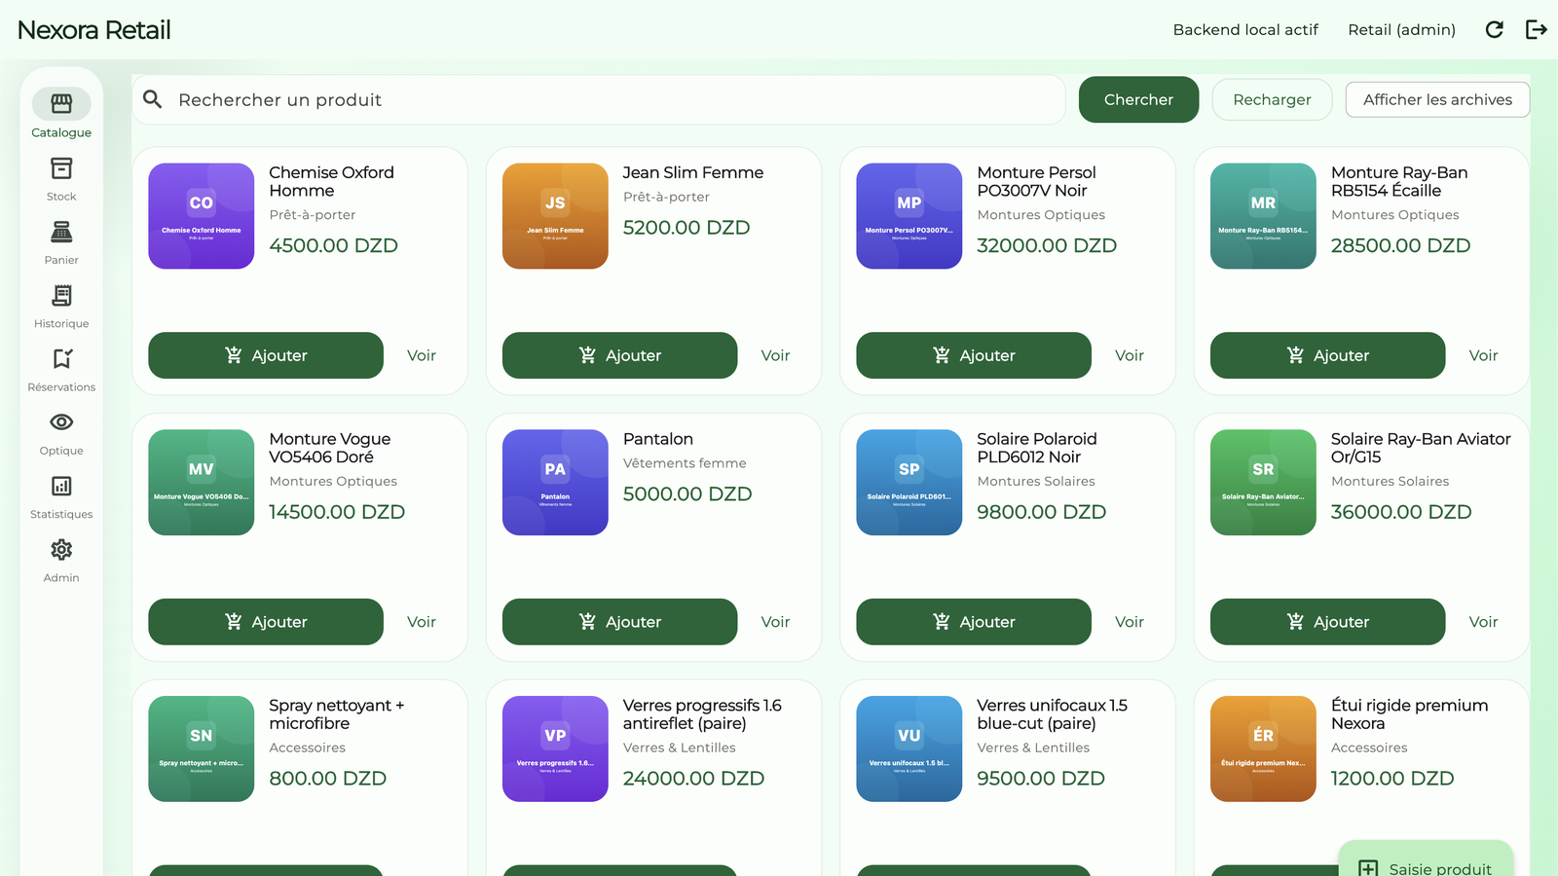The image size is (1558, 876).
Task: Click the 14500.00 DZD price
Action: [x=337, y=512]
